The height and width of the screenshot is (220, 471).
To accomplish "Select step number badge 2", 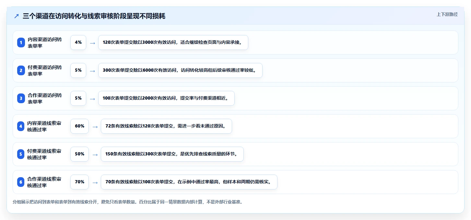I will 21,70.
